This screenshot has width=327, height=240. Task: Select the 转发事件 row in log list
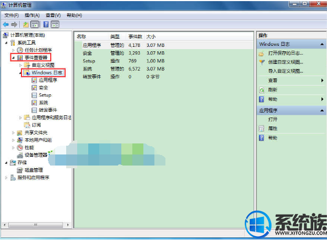pyautogui.click(x=164, y=77)
